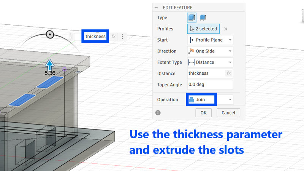Open the Direction One Side dropdown
Screen dimensions: 304x171
pyautogui.click(x=210, y=51)
